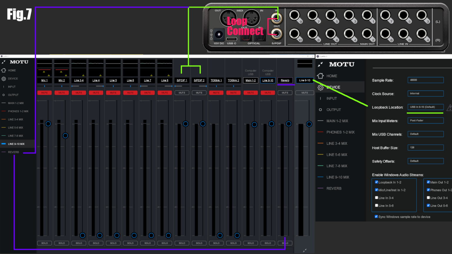The width and height of the screenshot is (452, 254).
Task: Open the Clock Source dropdown
Action: coord(425,93)
